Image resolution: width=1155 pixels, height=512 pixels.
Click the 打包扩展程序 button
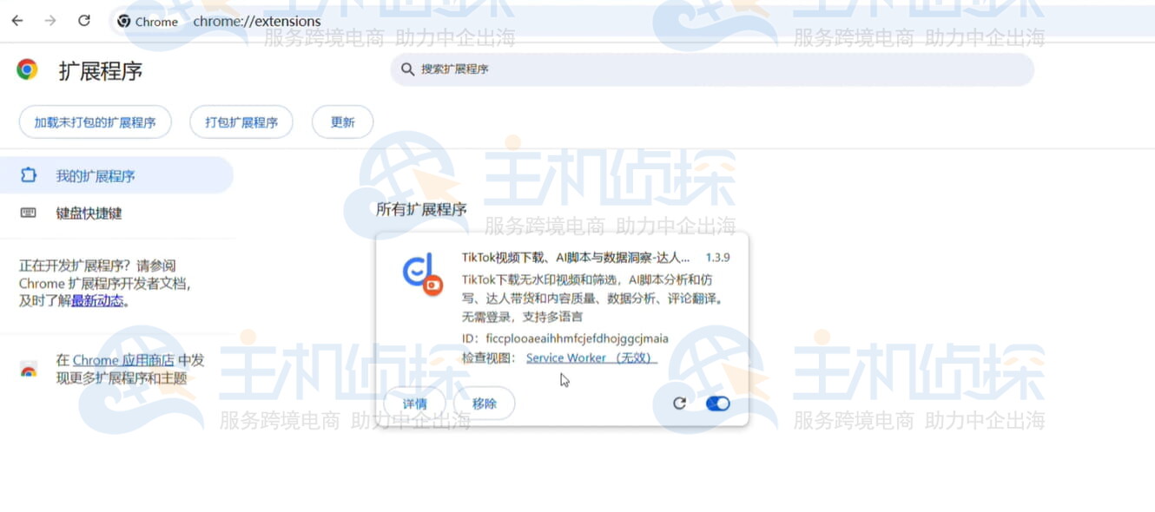241,122
